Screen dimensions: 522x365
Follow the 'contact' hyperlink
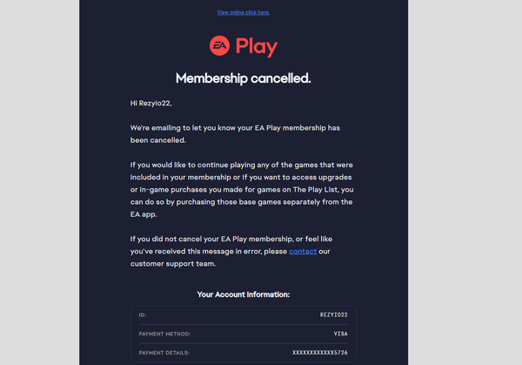click(303, 252)
